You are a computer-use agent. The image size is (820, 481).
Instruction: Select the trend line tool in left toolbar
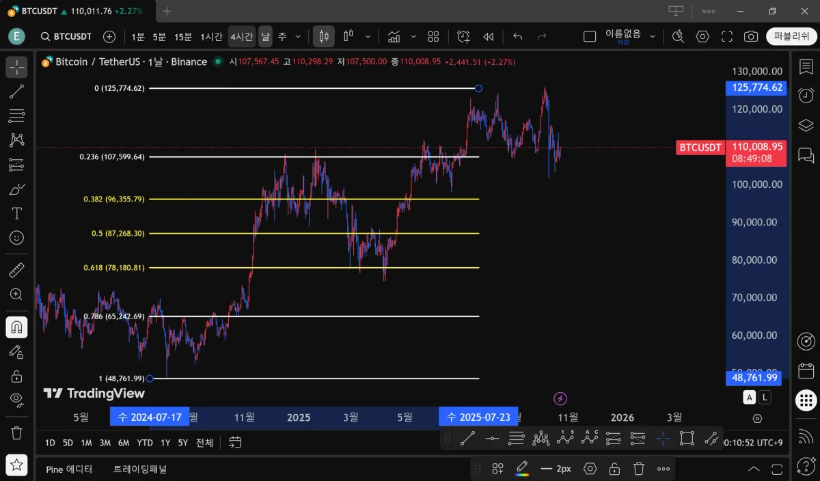click(16, 92)
